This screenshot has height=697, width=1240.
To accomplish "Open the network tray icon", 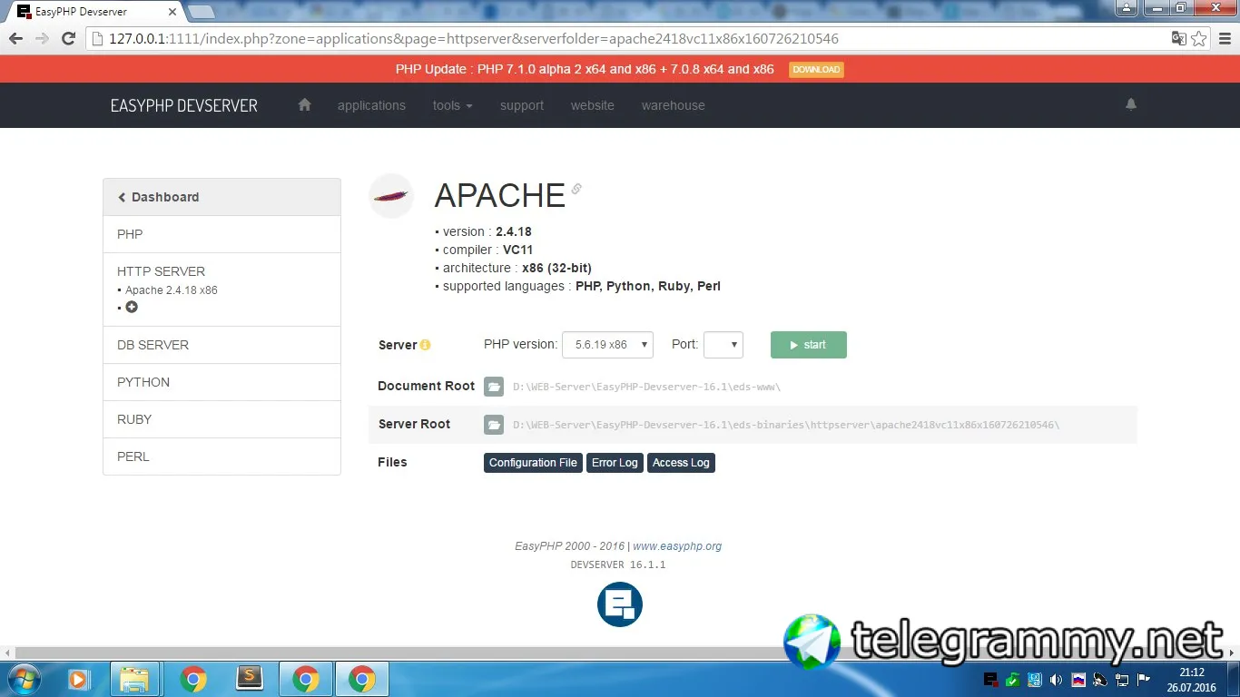I will pos(1122,680).
